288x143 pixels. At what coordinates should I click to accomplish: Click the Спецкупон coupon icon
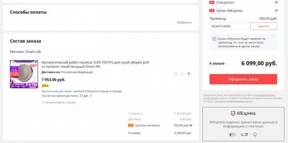(211, 2)
